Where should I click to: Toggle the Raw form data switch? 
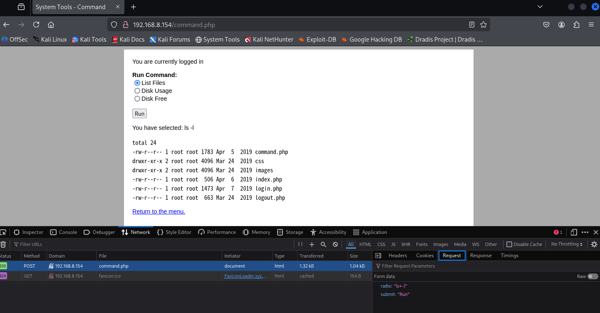(x=593, y=276)
